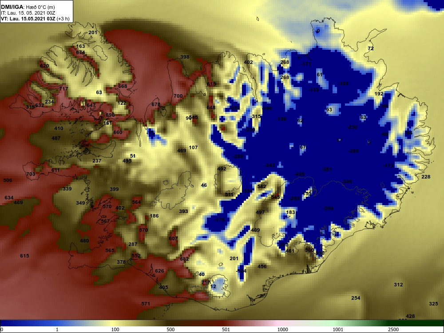Click the map value 611
This screenshot has height=333, width=444.
[55, 170]
